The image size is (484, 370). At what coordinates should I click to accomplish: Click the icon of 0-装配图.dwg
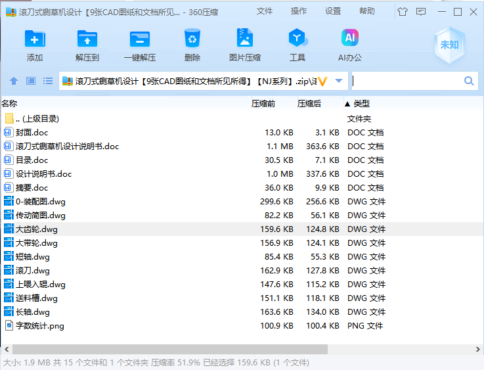pos(9,201)
